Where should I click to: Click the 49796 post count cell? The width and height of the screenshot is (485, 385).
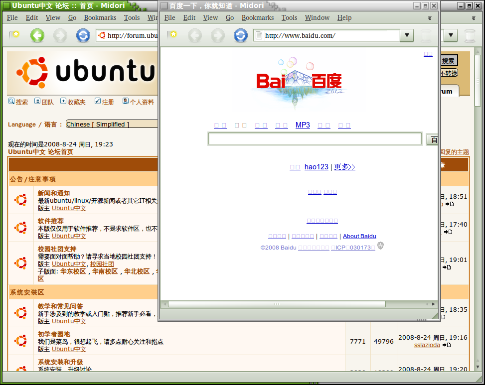[383, 342]
